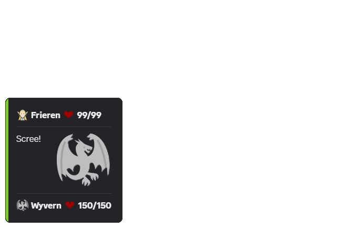Click the divider line above Wyvern footer
The width and height of the screenshot is (347, 228).
[64, 193]
